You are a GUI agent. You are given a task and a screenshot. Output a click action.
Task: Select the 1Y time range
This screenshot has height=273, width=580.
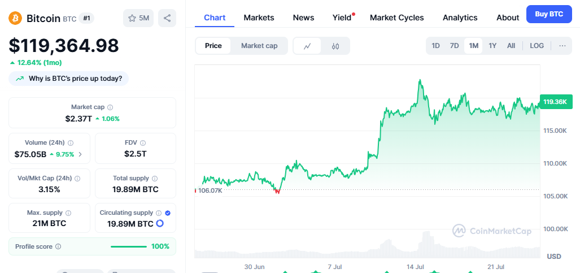tap(492, 46)
